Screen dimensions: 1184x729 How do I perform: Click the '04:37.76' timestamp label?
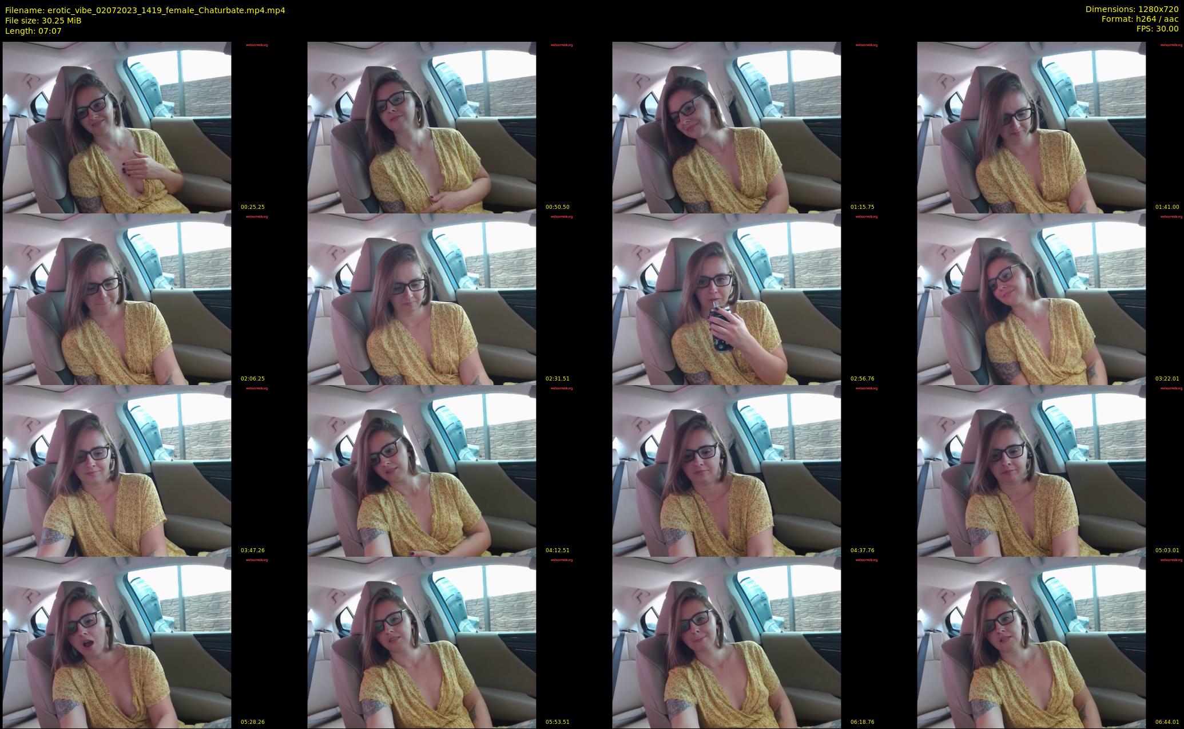pos(863,550)
